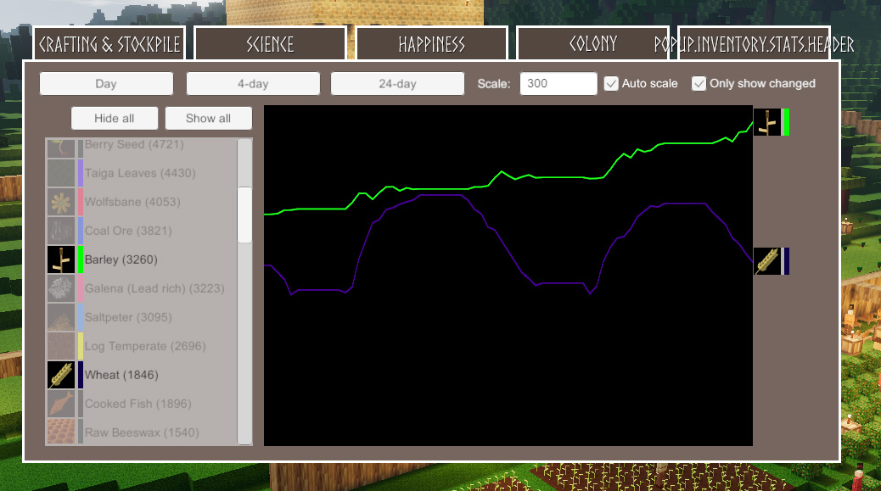Click Wolfsbane's pink color swatch
Image resolution: width=881 pixels, height=491 pixels.
click(x=81, y=202)
